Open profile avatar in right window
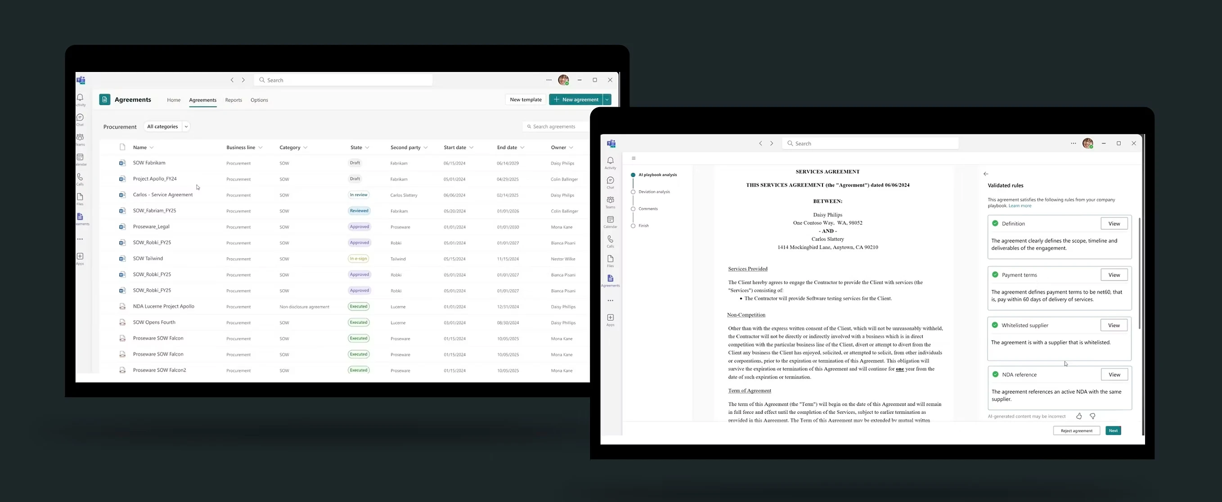Screen dimensions: 1222x502 click(x=1088, y=143)
